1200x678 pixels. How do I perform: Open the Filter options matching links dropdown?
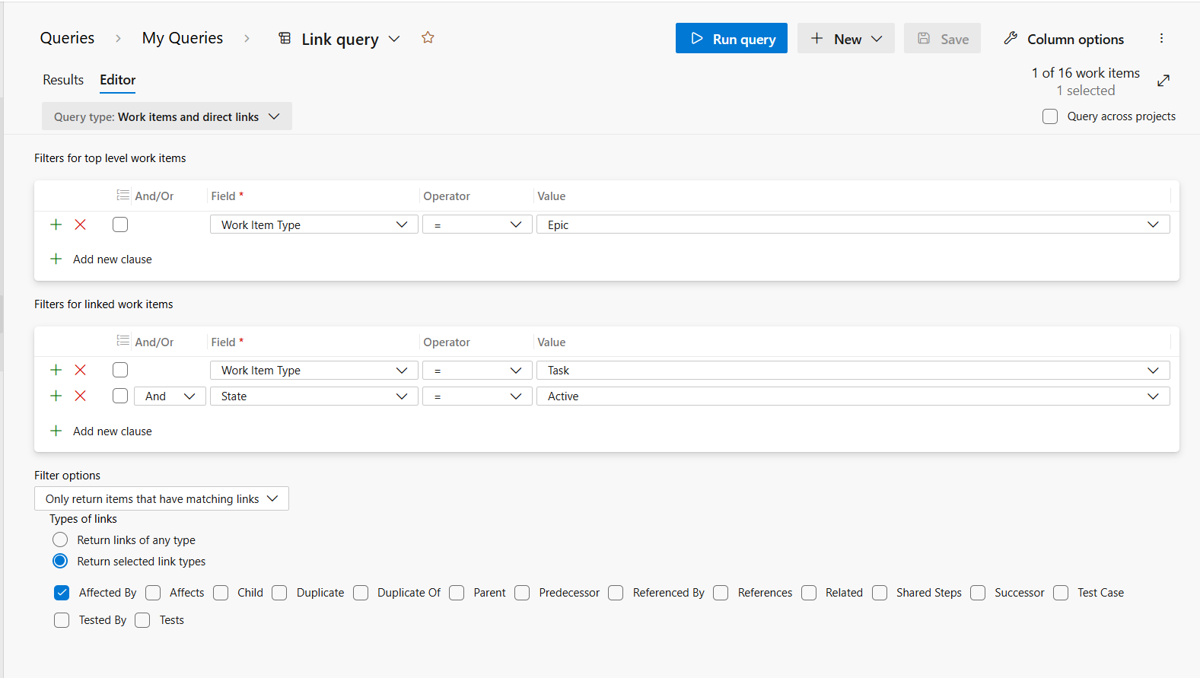pyautogui.click(x=161, y=498)
